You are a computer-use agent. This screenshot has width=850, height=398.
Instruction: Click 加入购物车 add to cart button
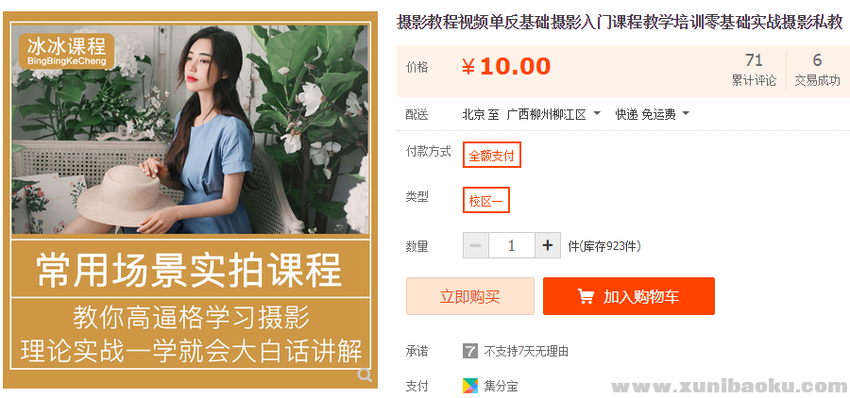click(629, 296)
